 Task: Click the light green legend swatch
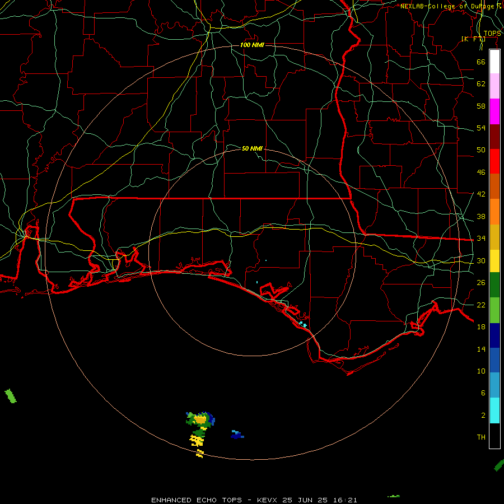494,310
